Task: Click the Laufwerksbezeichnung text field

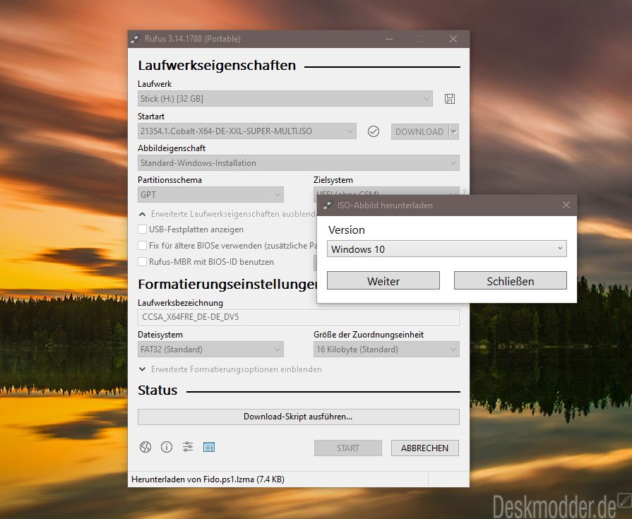Action: (298, 317)
